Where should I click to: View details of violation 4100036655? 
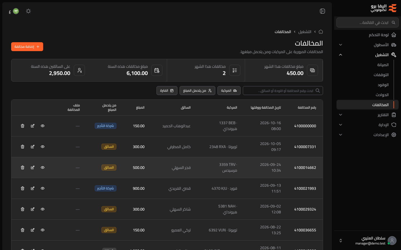click(43, 230)
